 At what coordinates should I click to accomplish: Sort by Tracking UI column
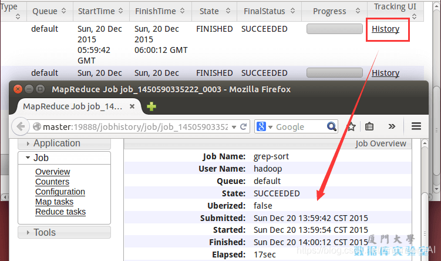pos(395,11)
